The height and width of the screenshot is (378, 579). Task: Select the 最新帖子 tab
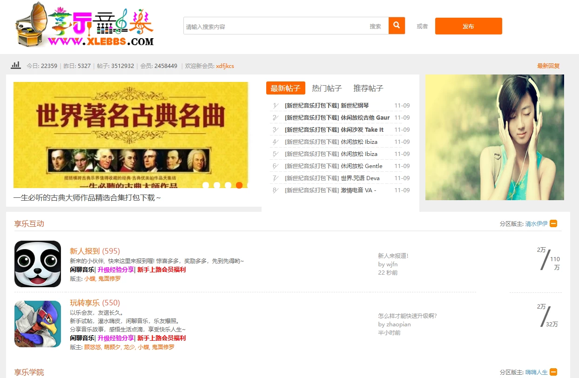(x=286, y=88)
